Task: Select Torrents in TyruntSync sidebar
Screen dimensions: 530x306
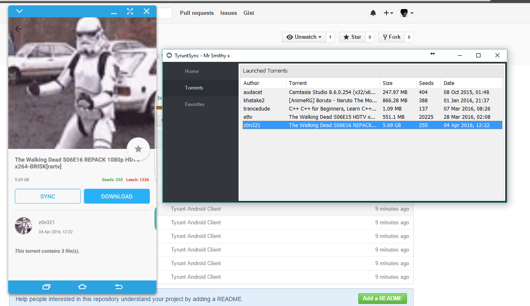Action: pos(201,88)
